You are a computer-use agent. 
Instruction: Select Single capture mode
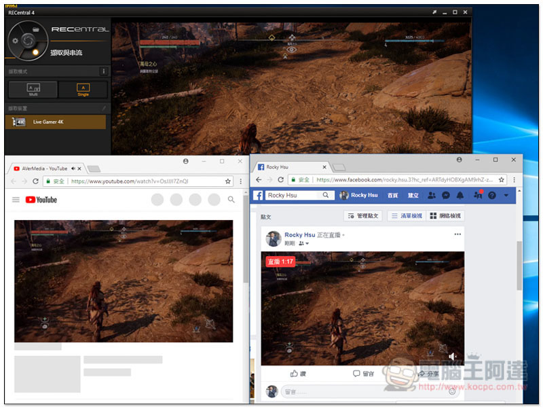(83, 90)
